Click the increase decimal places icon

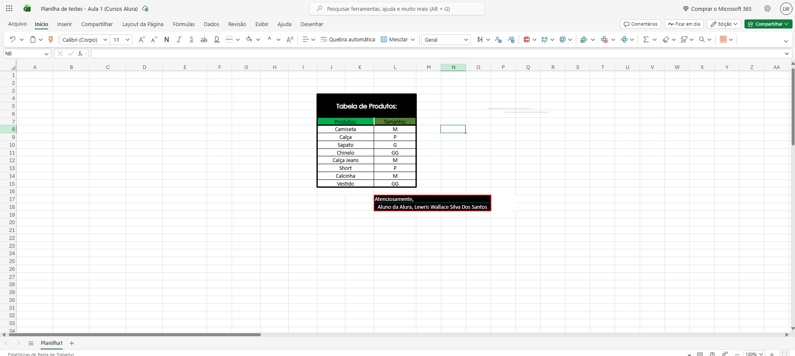[511, 39]
